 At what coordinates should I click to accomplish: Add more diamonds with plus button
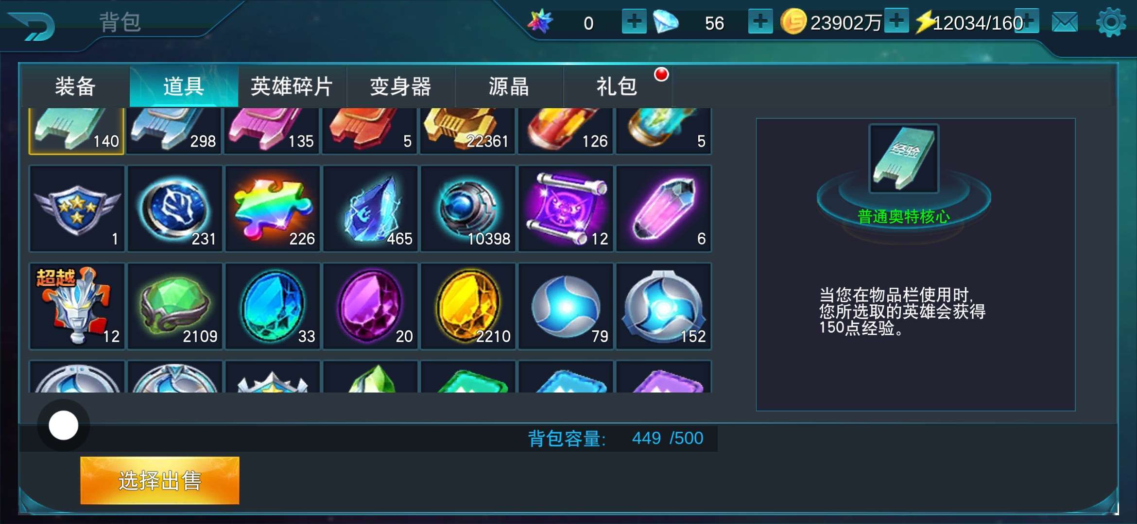[x=760, y=21]
